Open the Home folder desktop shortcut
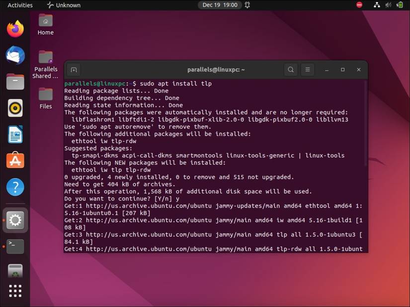Screen dimensions: 410x307 [45, 22]
